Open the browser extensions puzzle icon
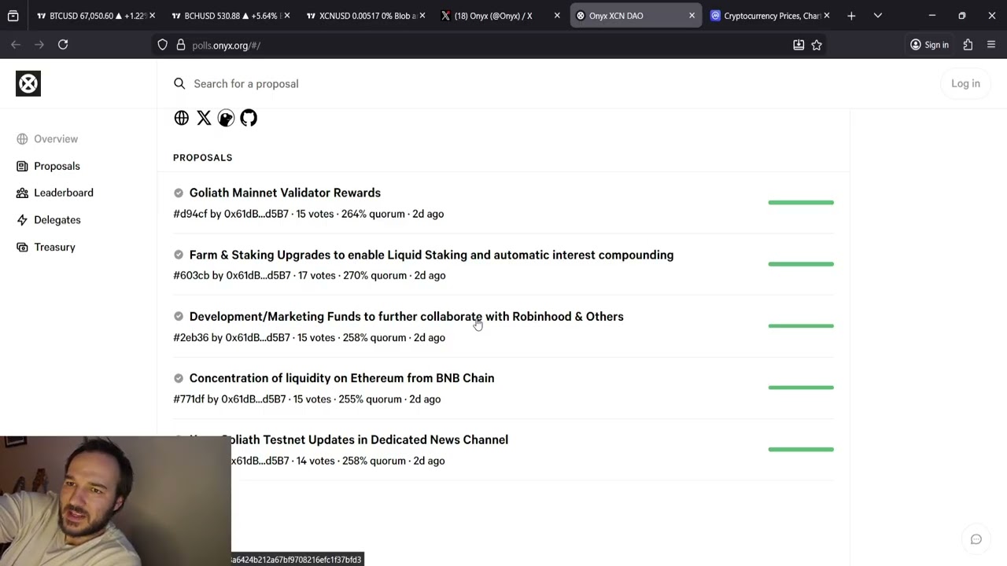This screenshot has width=1007, height=566. click(968, 45)
